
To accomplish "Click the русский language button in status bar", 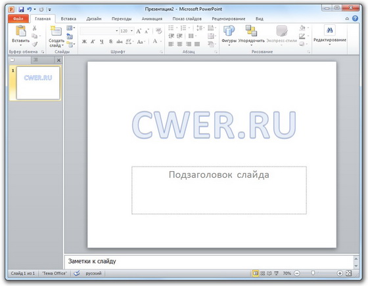I will 93,273.
